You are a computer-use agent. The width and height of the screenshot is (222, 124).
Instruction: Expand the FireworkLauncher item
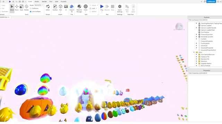[x=196, y=34]
